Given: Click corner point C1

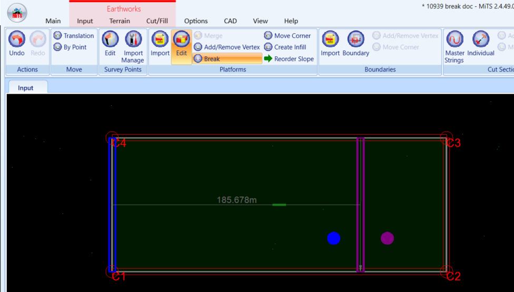Looking at the screenshot, I should (x=112, y=271).
